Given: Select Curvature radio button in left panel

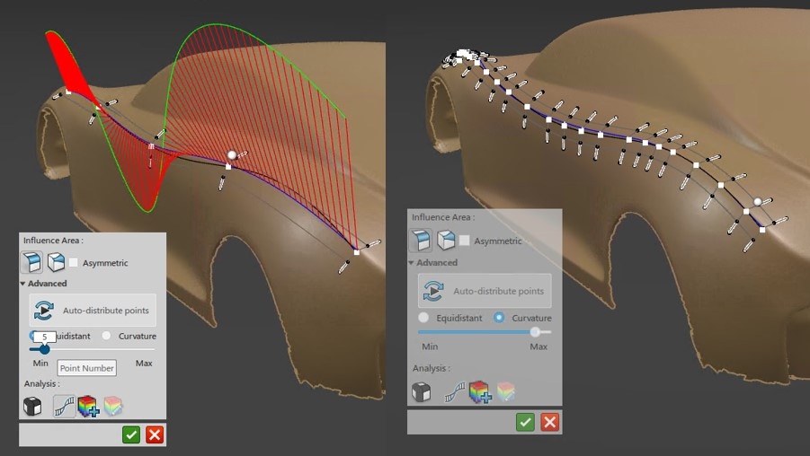Looking at the screenshot, I should (107, 336).
